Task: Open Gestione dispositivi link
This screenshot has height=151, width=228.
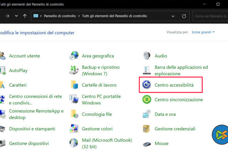Action: [x=29, y=144]
